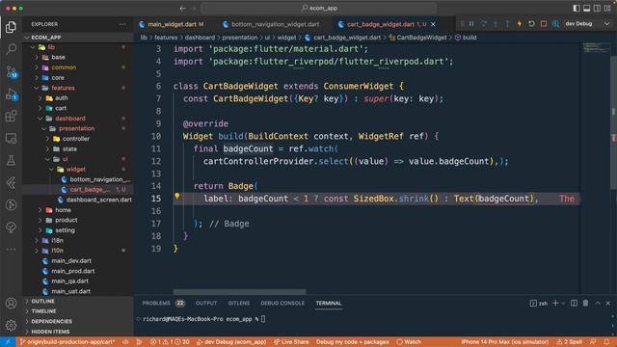Open the dev Debug configuration dropdown

pyautogui.click(x=587, y=24)
